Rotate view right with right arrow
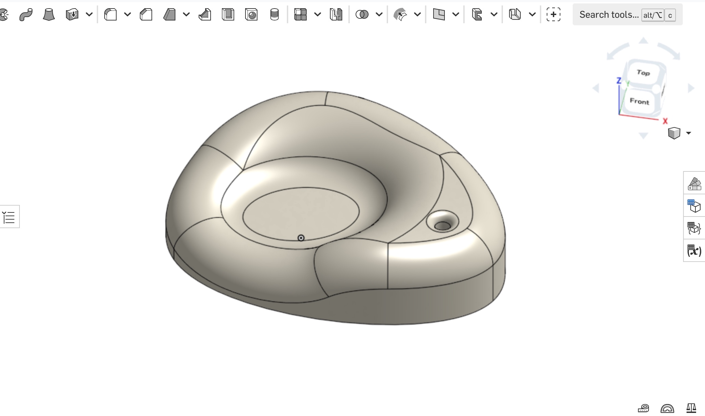The height and width of the screenshot is (416, 705). click(691, 88)
